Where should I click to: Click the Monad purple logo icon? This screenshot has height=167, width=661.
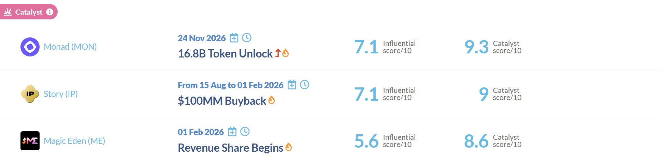(x=30, y=47)
